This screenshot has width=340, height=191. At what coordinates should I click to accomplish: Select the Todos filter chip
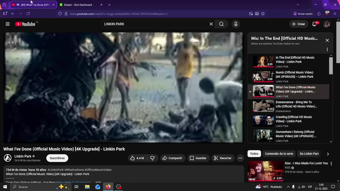click(254, 154)
